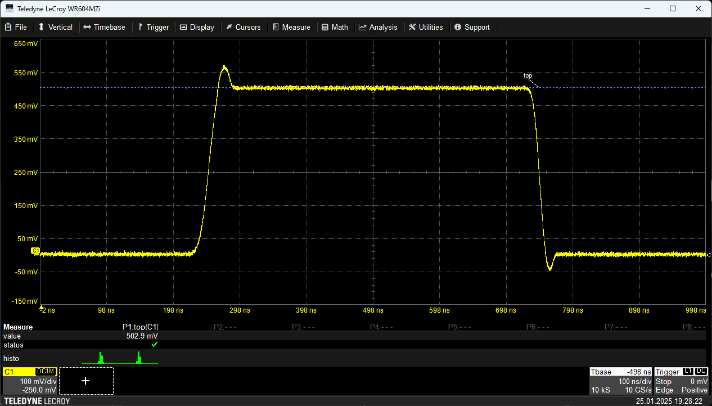Open the Trigger descriptor box
Viewport: 712px width, 406px height.
[681, 381]
